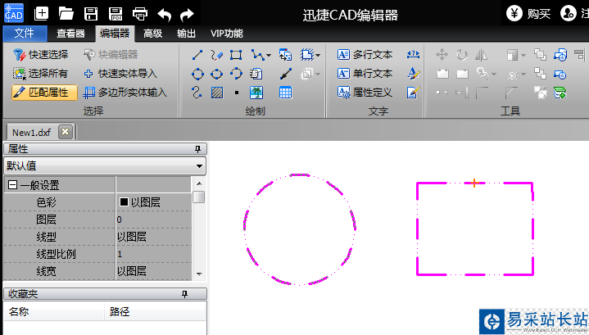Open the 文件 file menu
589x335 pixels.
coord(25,34)
